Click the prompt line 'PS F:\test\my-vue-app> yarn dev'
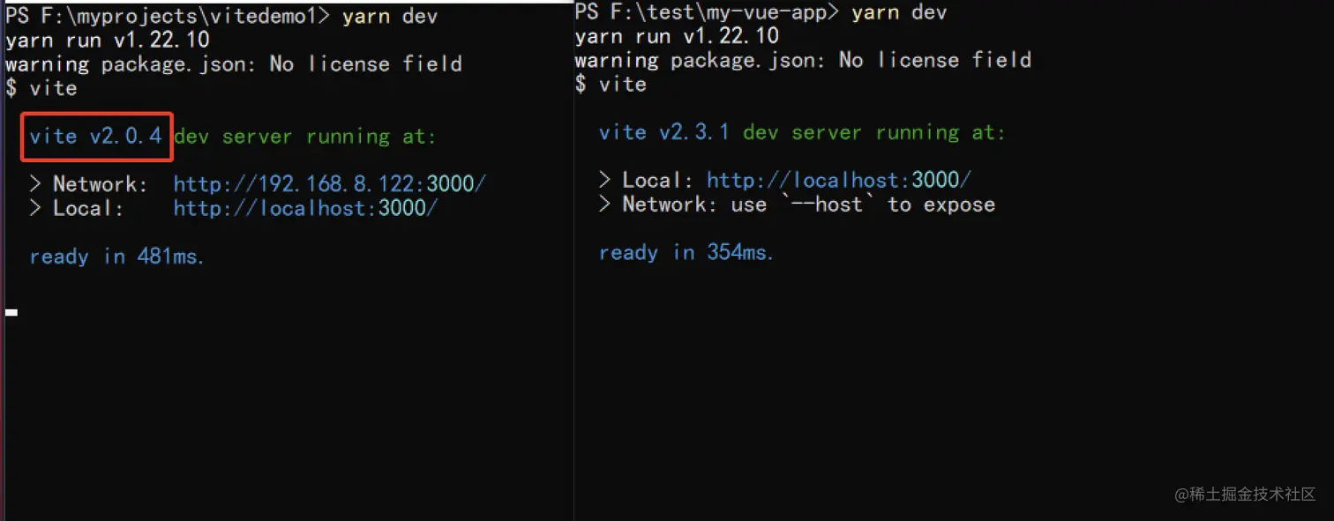The height and width of the screenshot is (521, 1334). [761, 12]
